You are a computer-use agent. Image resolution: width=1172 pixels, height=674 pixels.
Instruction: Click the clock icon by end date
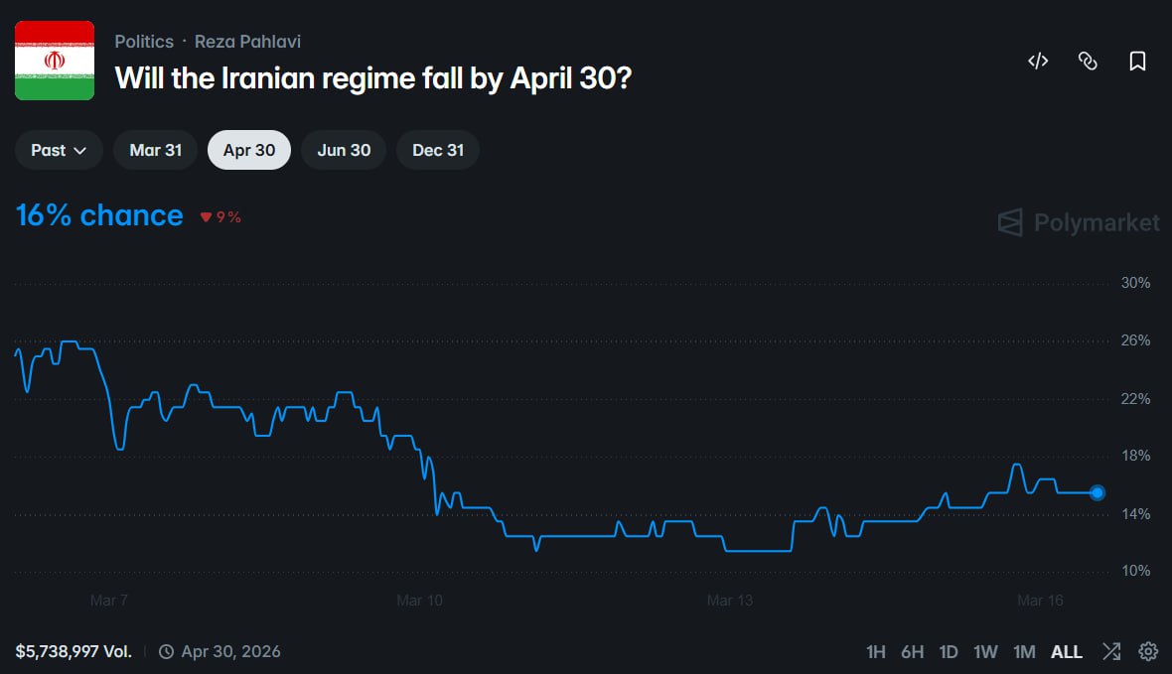(x=167, y=652)
